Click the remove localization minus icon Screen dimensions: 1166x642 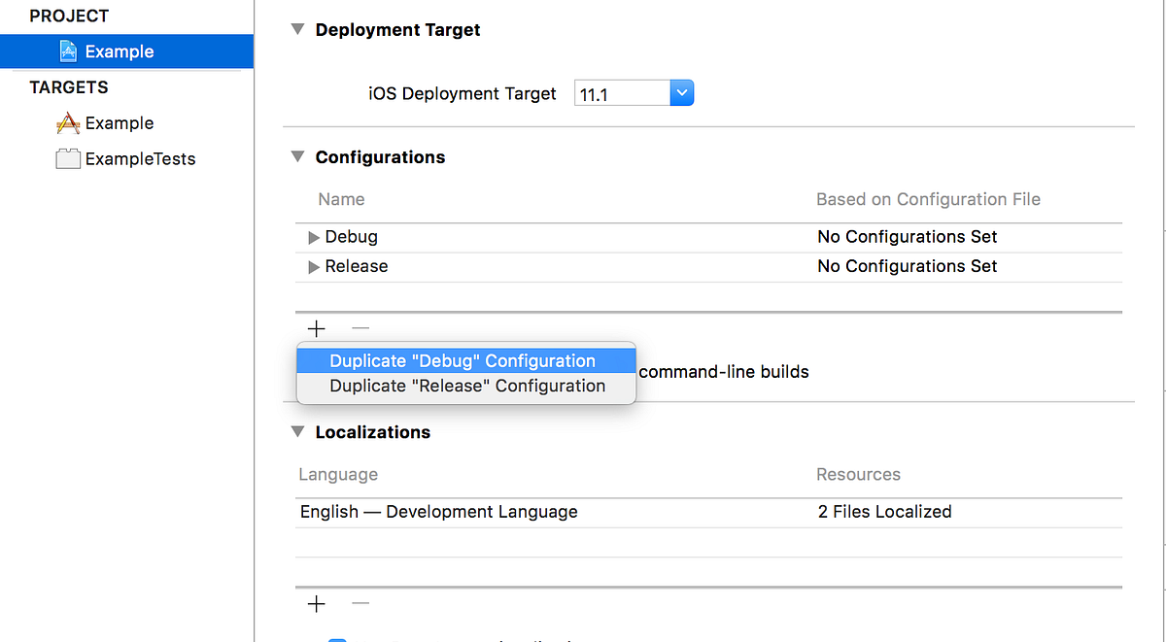click(360, 603)
